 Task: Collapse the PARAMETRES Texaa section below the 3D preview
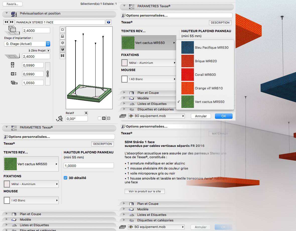[x=7, y=127]
